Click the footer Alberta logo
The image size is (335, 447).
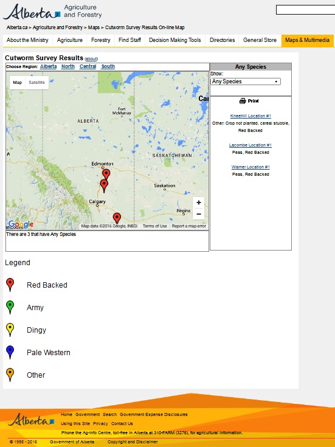(31, 420)
